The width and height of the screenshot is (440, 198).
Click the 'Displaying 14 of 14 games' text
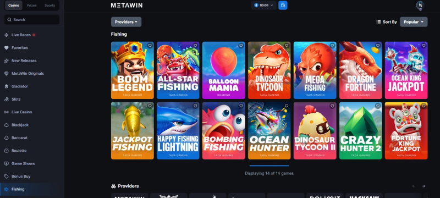click(x=269, y=173)
